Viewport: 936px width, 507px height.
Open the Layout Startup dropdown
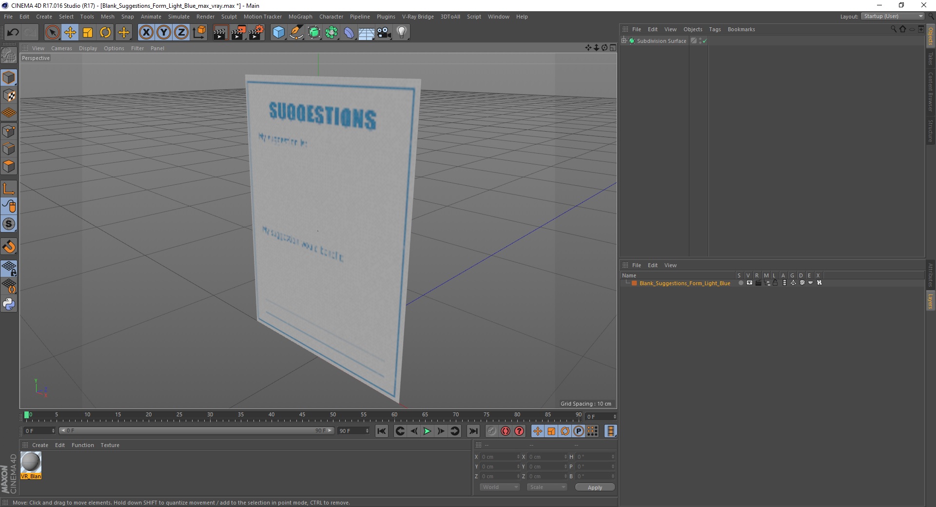click(x=893, y=17)
